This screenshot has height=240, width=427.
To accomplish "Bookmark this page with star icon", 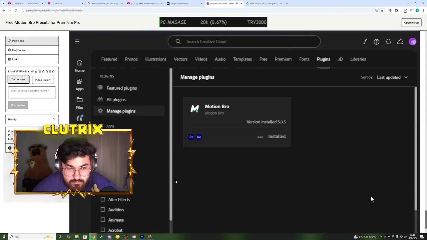I will 382,10.
